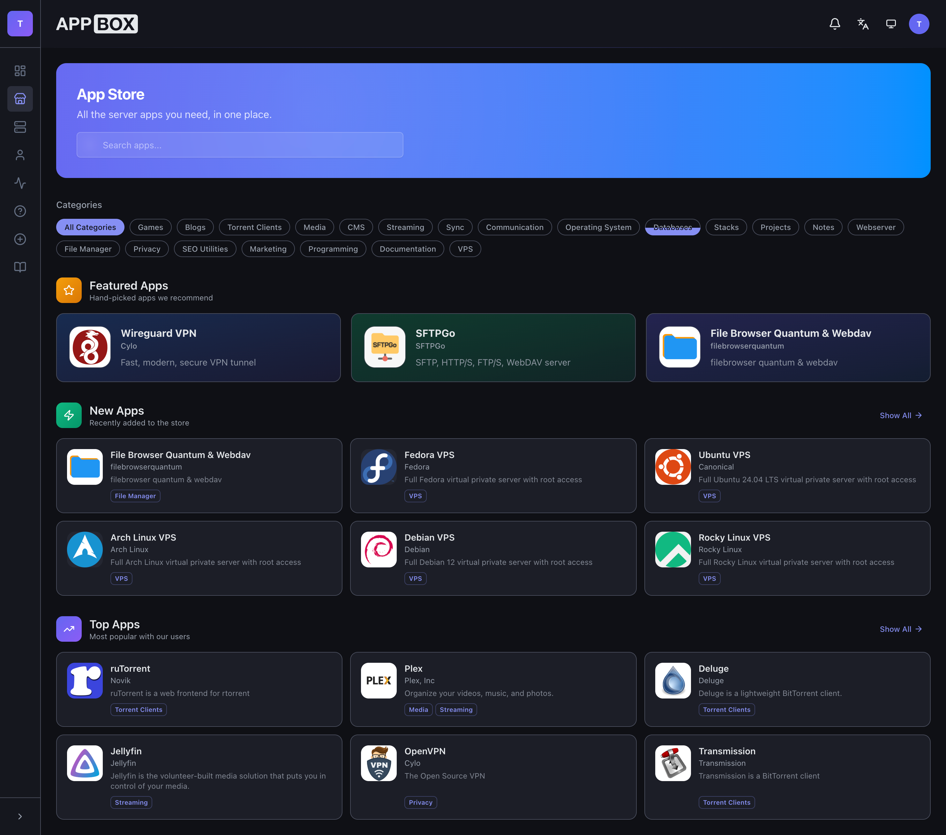
Task: Open the App Store sidebar icon
Action: coord(20,99)
